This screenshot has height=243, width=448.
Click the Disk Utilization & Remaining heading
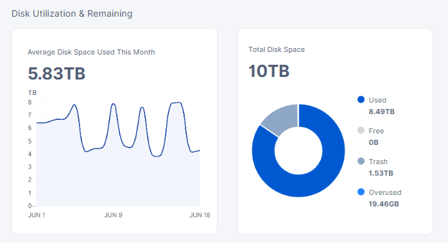(x=72, y=13)
